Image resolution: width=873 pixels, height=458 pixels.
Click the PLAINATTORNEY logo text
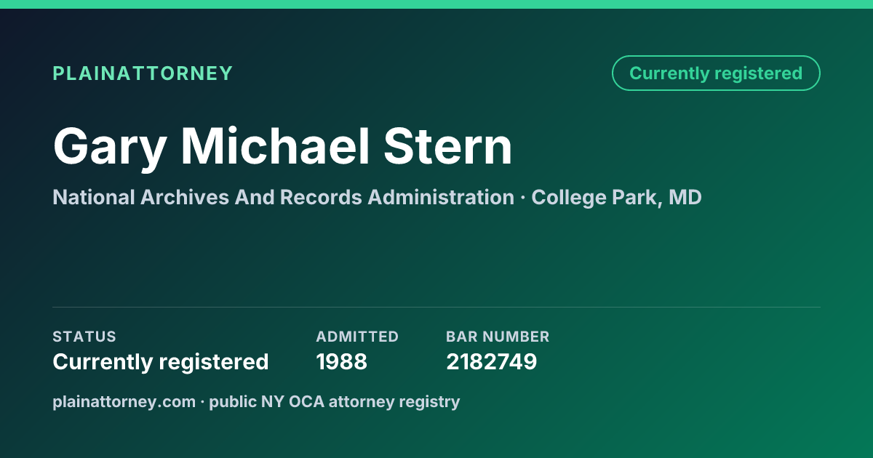point(143,73)
